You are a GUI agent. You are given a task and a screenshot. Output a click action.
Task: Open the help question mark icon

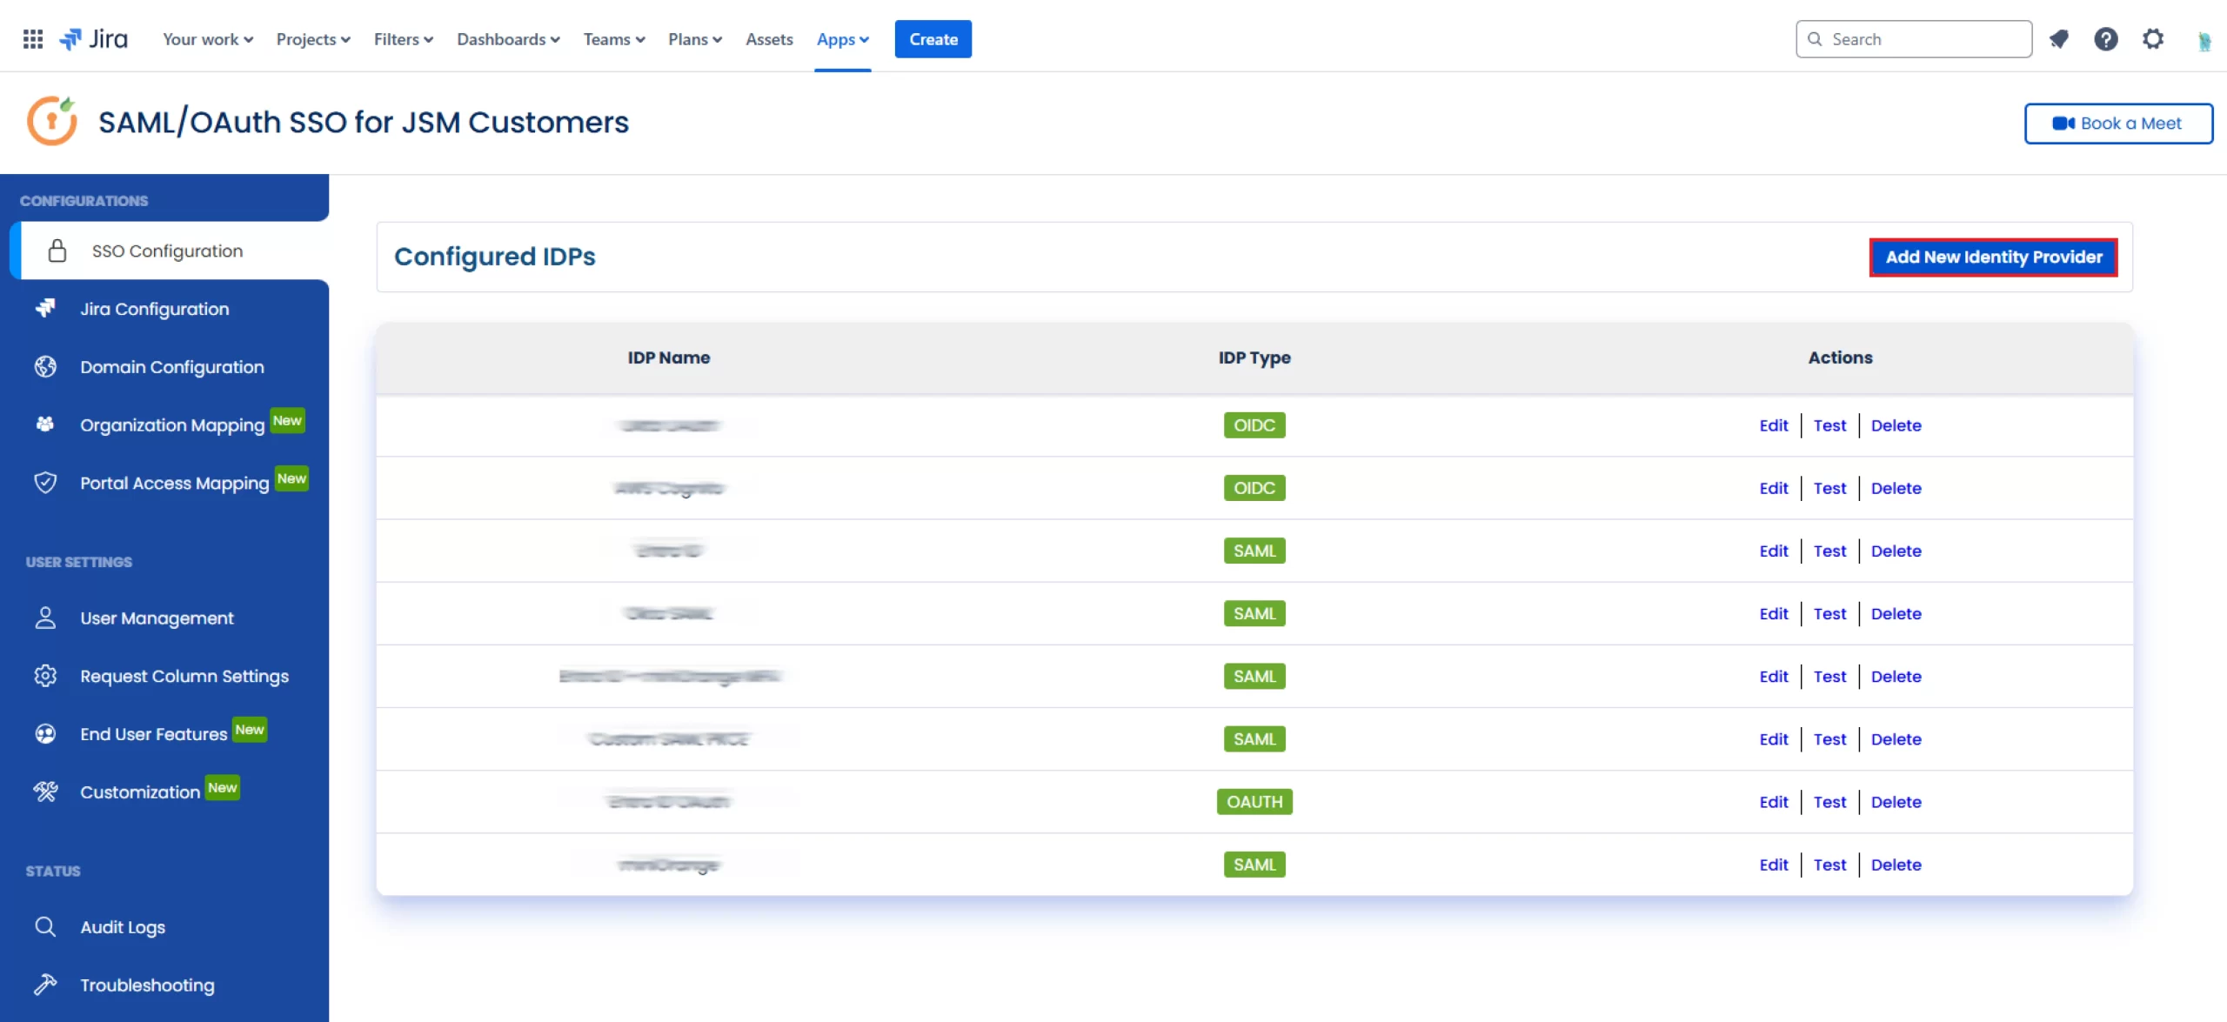[2105, 39]
